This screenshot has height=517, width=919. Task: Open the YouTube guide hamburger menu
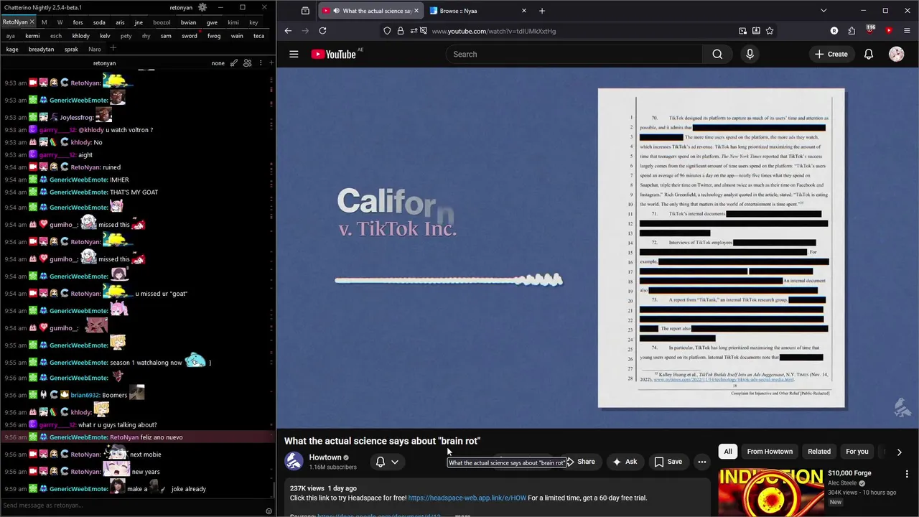pos(294,54)
